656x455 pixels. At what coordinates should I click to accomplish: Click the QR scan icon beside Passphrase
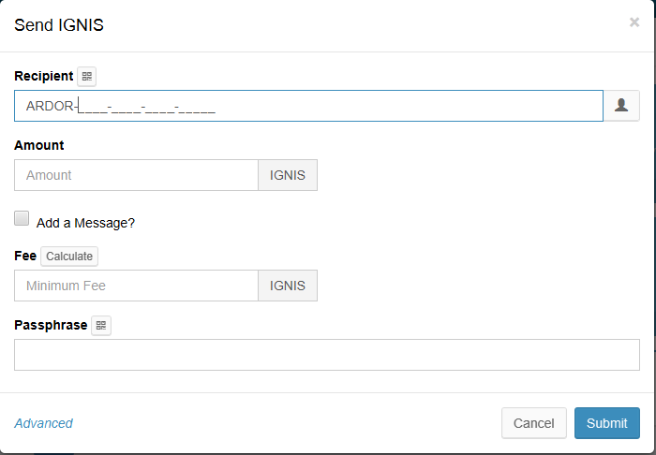click(x=101, y=326)
